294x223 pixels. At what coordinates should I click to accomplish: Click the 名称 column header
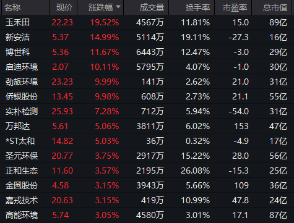click(x=12, y=7)
